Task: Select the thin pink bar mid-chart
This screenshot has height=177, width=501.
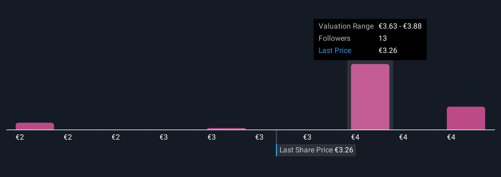Action: click(226, 129)
